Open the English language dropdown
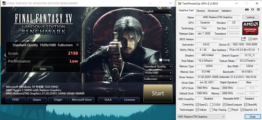Viewport: 262px width, 120px height. 158,11
